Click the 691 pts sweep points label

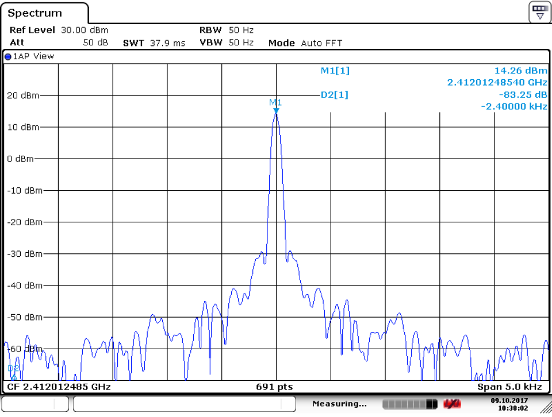pyautogui.click(x=274, y=387)
